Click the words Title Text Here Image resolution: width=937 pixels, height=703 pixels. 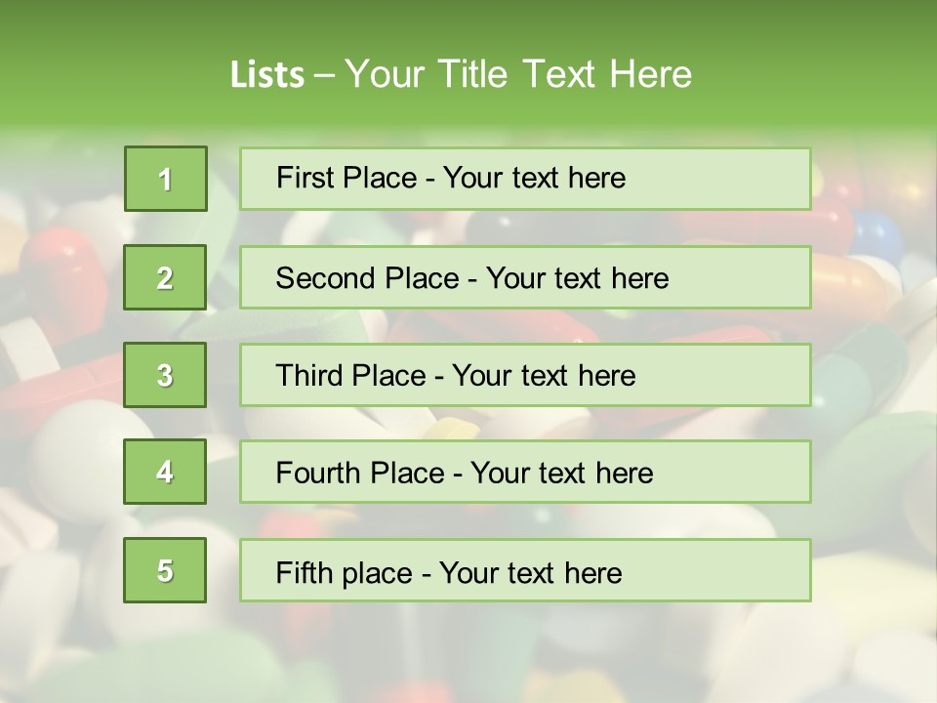point(565,74)
